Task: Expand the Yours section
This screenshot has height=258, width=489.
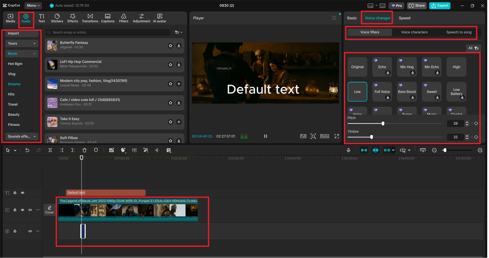Action: point(22,44)
